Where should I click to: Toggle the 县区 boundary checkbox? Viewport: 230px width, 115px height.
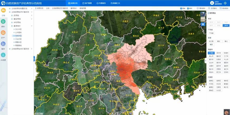click(188, 8)
